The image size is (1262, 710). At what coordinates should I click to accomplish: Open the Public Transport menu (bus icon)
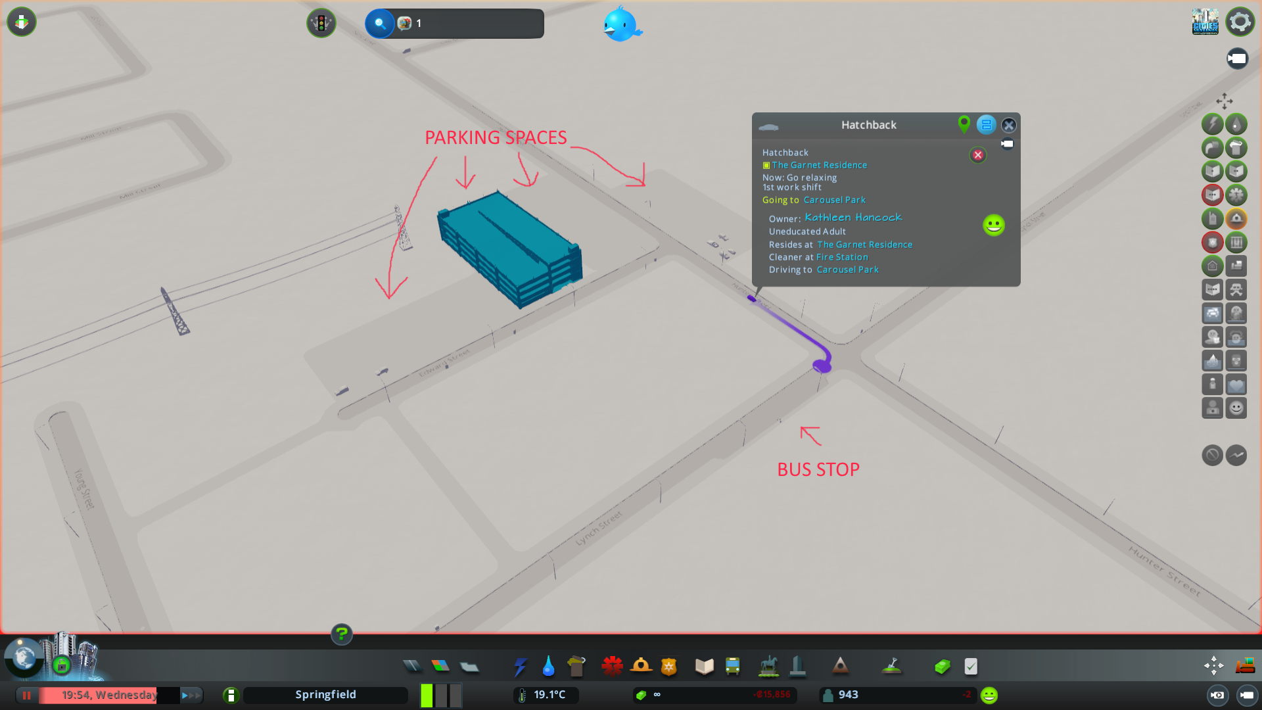tap(733, 666)
